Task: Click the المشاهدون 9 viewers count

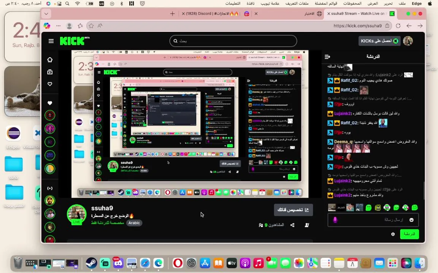Action: (271, 225)
